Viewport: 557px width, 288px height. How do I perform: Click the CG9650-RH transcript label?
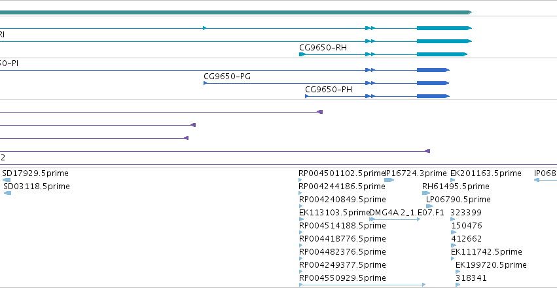point(323,48)
